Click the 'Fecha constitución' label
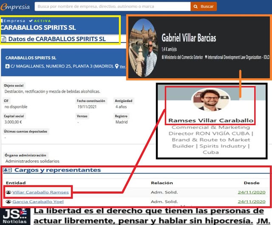This screenshot has width=272, height=225. click(91, 101)
